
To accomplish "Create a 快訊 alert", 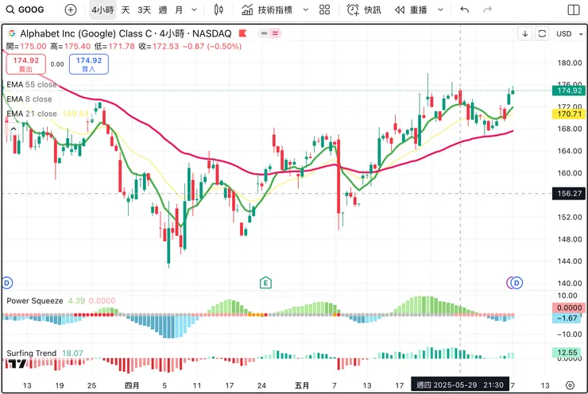I will [364, 10].
